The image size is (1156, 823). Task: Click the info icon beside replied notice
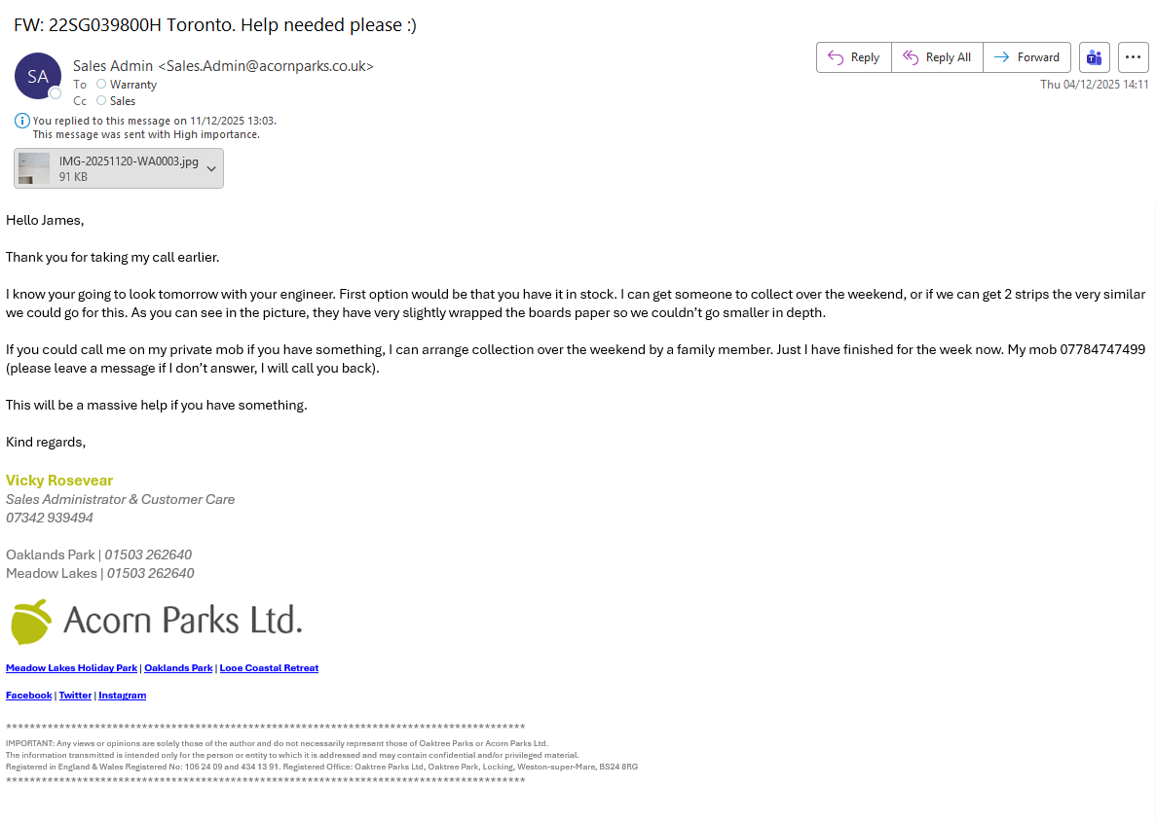tap(22, 121)
